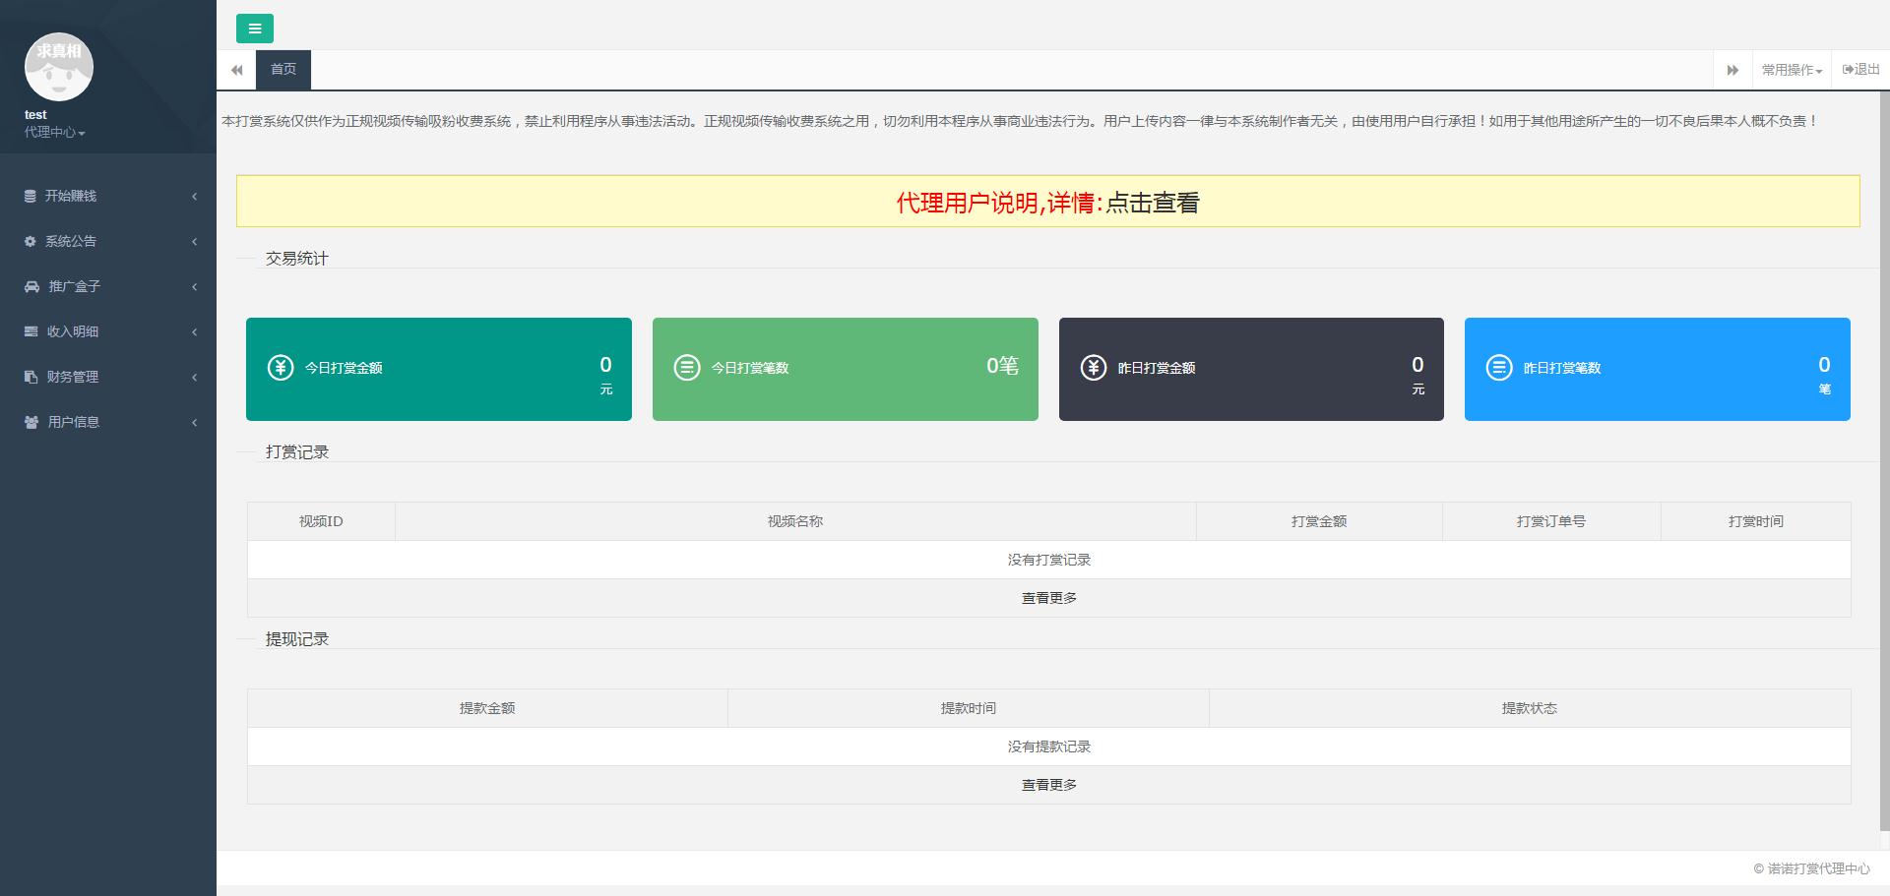This screenshot has width=1890, height=896.
Task: Select the 首页 tab
Action: 283,70
